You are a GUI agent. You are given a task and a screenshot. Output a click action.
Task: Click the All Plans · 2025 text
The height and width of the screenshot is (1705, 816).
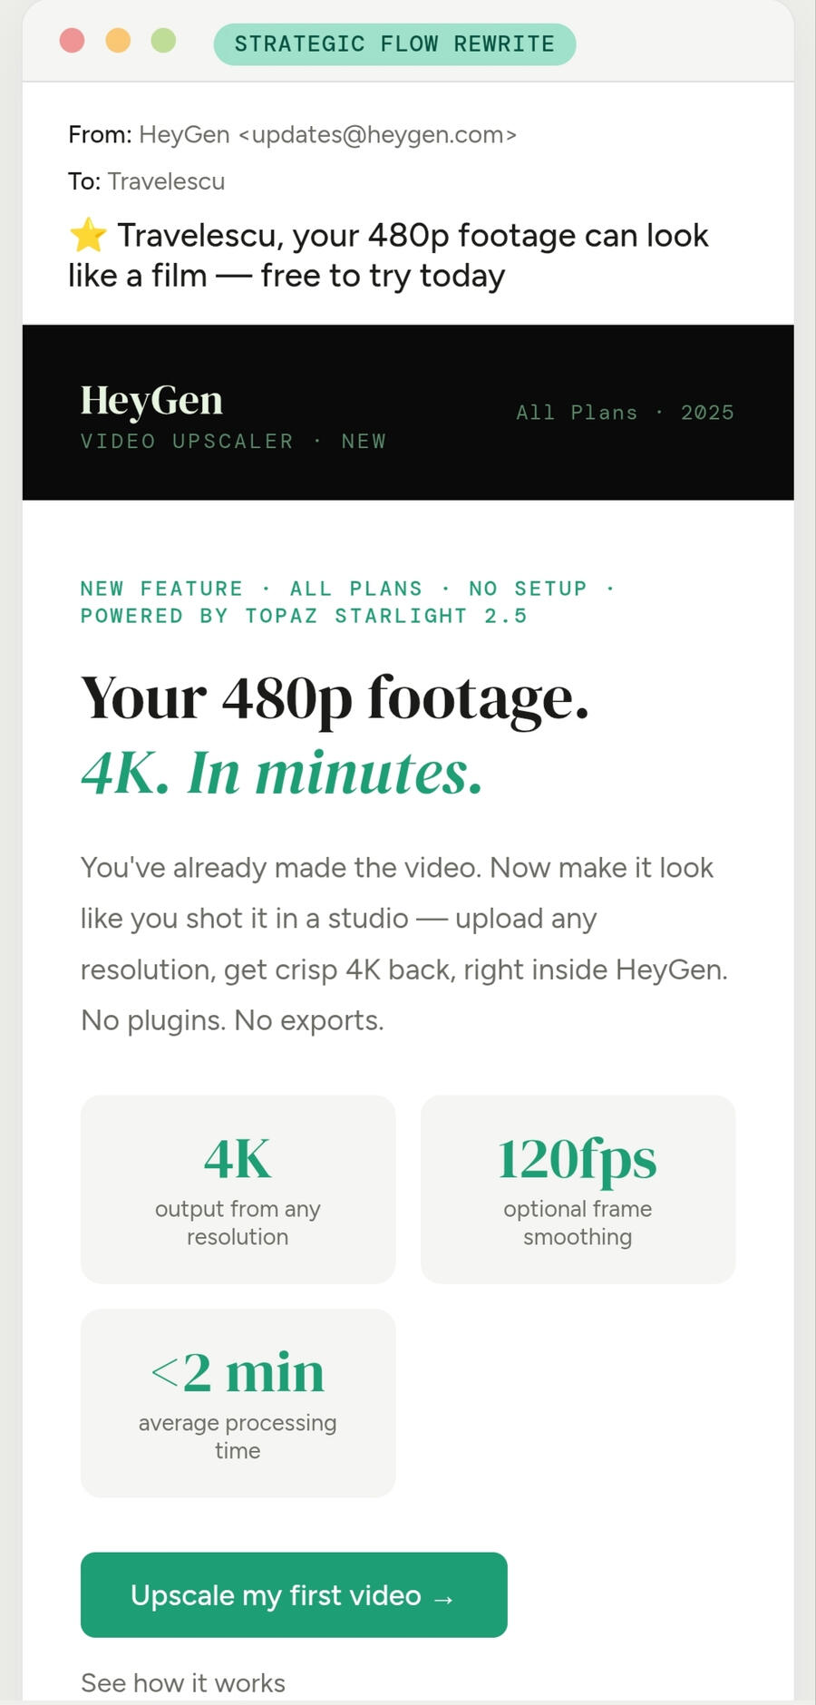[625, 413]
